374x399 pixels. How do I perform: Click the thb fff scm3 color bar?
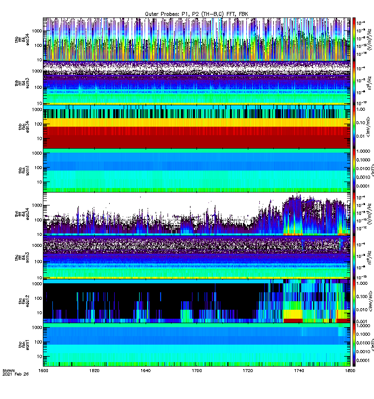(x=354, y=83)
